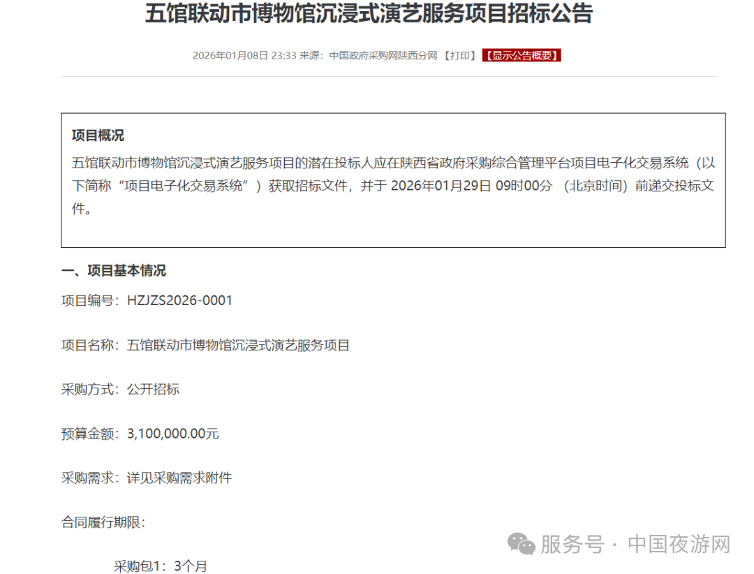Viewport: 754px width, 574px height.
Task: Select the budget amount 3,100,000.00元
Action: (x=172, y=433)
